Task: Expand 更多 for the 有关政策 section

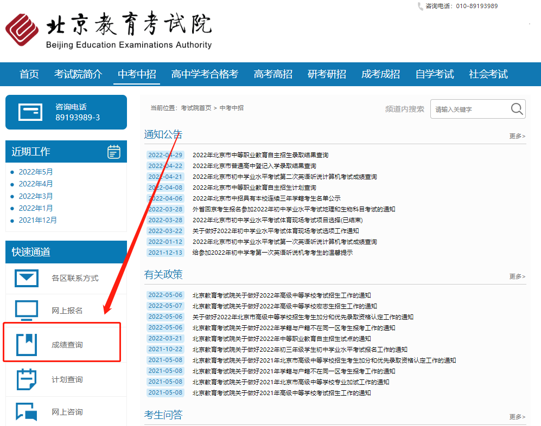Action: pyautogui.click(x=517, y=276)
